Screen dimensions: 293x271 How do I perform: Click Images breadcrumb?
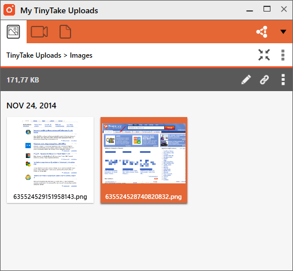coord(81,55)
